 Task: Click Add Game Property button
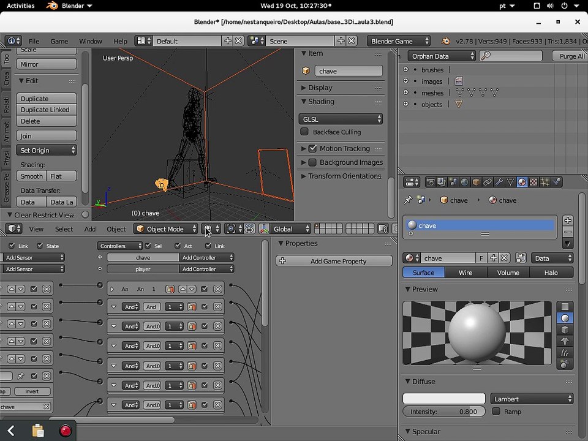pos(334,261)
